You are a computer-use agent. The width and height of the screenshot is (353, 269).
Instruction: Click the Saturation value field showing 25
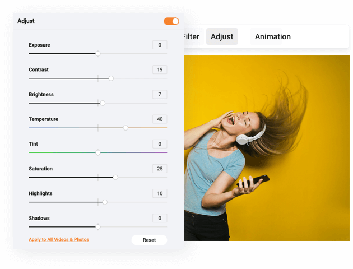[x=160, y=169]
